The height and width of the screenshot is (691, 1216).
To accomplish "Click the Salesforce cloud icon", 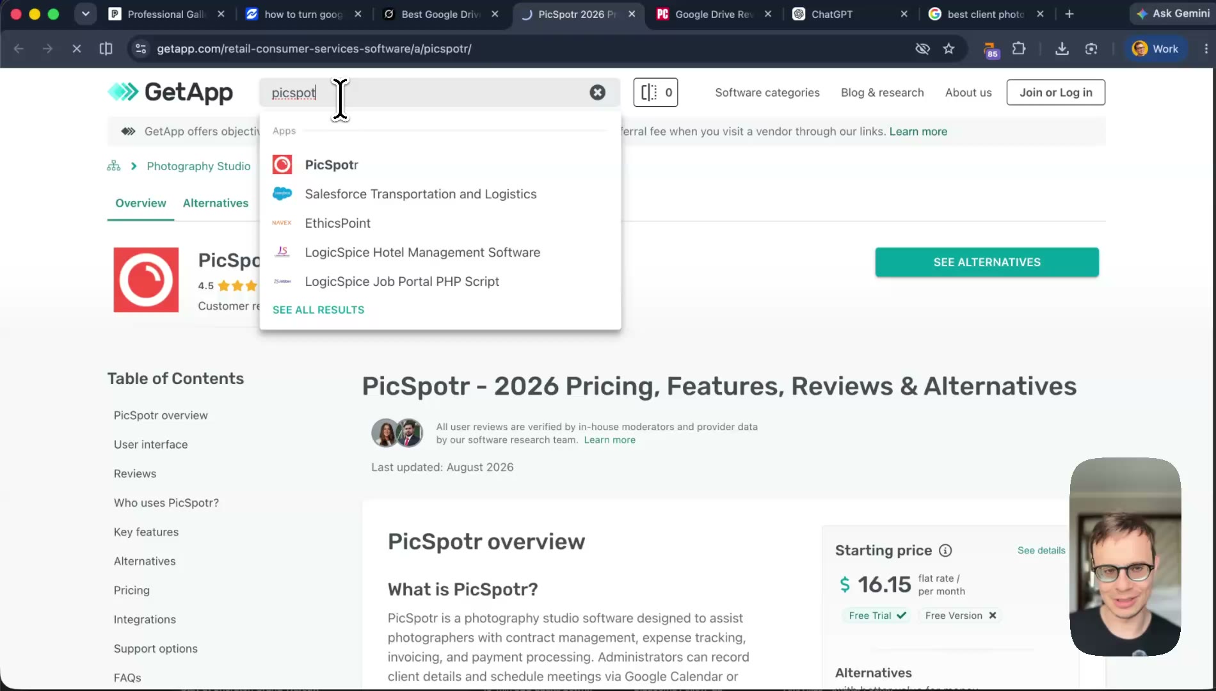I will click(x=282, y=193).
